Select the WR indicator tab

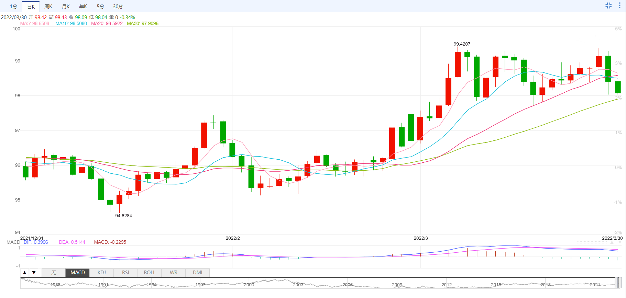pos(174,273)
